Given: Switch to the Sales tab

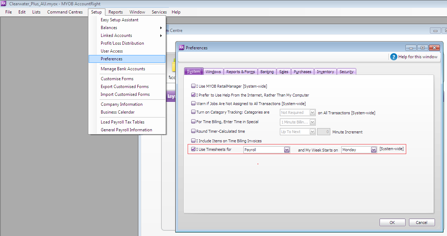Looking at the screenshot, I should click(x=284, y=72).
